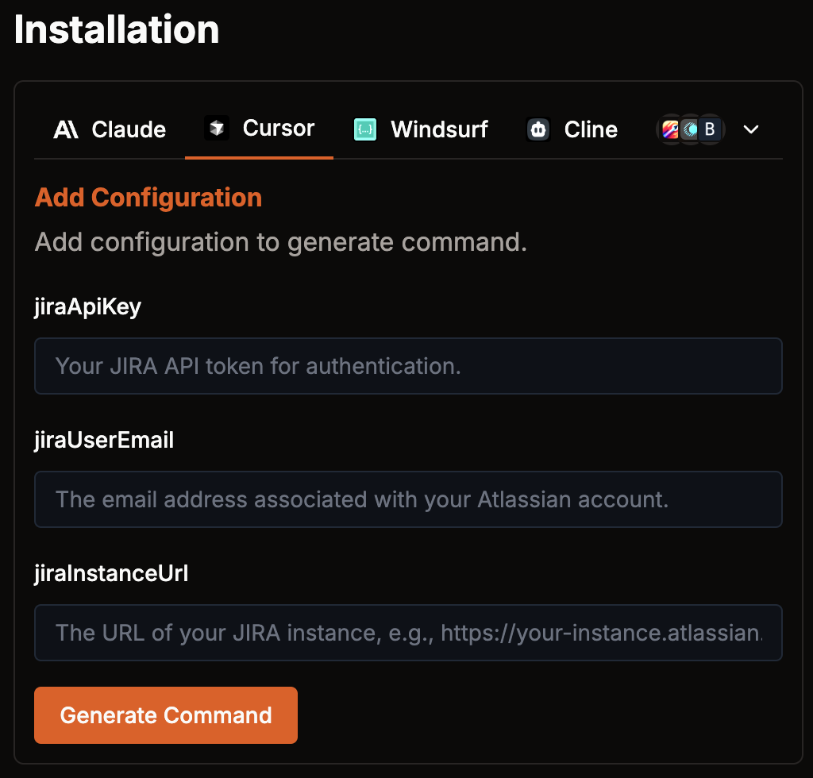The height and width of the screenshot is (778, 813).
Task: Click the Generate Command button
Action: [166, 715]
